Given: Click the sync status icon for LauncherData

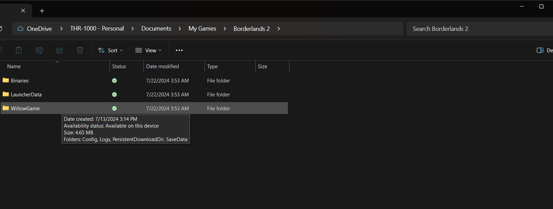Looking at the screenshot, I should (114, 94).
